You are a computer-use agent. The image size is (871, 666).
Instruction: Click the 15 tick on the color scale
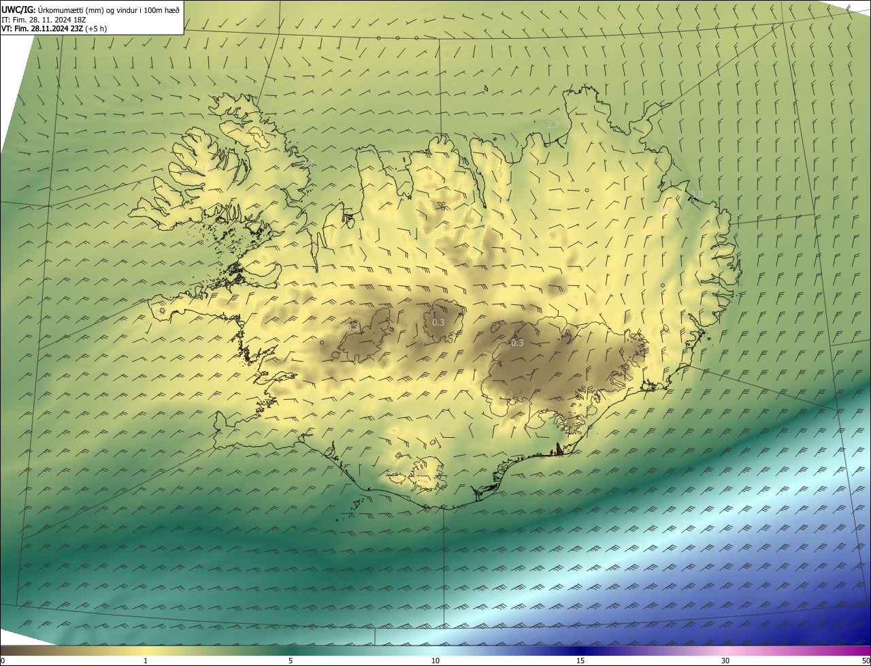coord(580,661)
